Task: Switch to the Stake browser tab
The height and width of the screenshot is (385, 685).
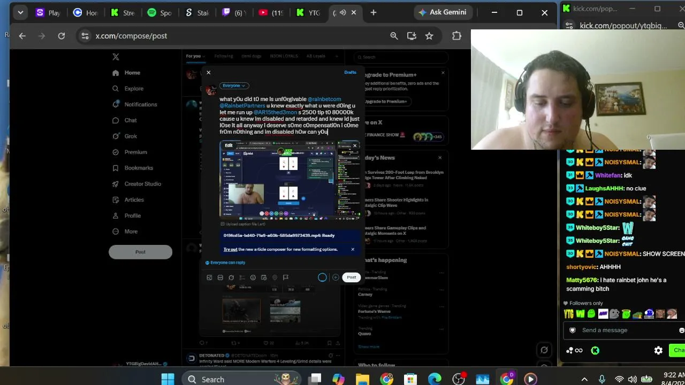Action: (x=196, y=13)
